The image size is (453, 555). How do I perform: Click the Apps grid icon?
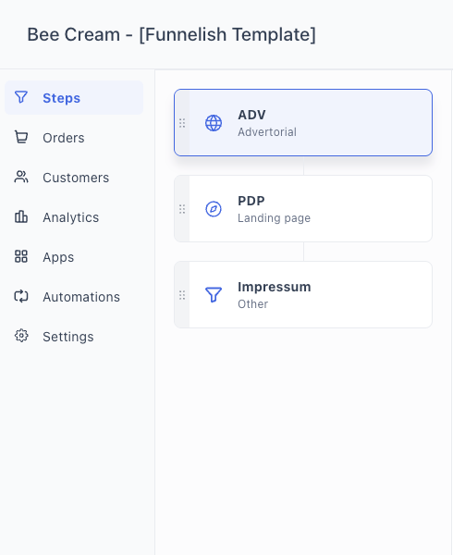21,256
